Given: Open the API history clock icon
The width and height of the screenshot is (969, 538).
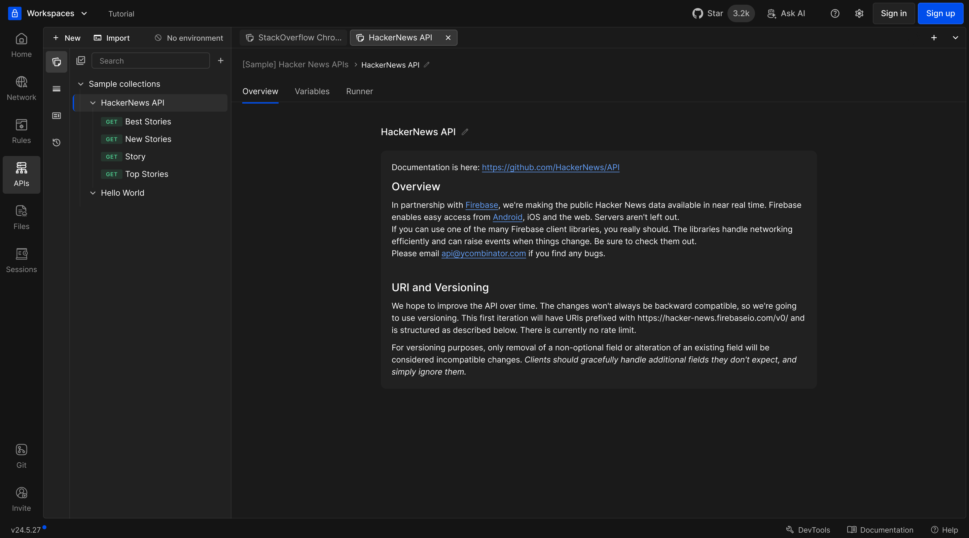Looking at the screenshot, I should (x=57, y=143).
